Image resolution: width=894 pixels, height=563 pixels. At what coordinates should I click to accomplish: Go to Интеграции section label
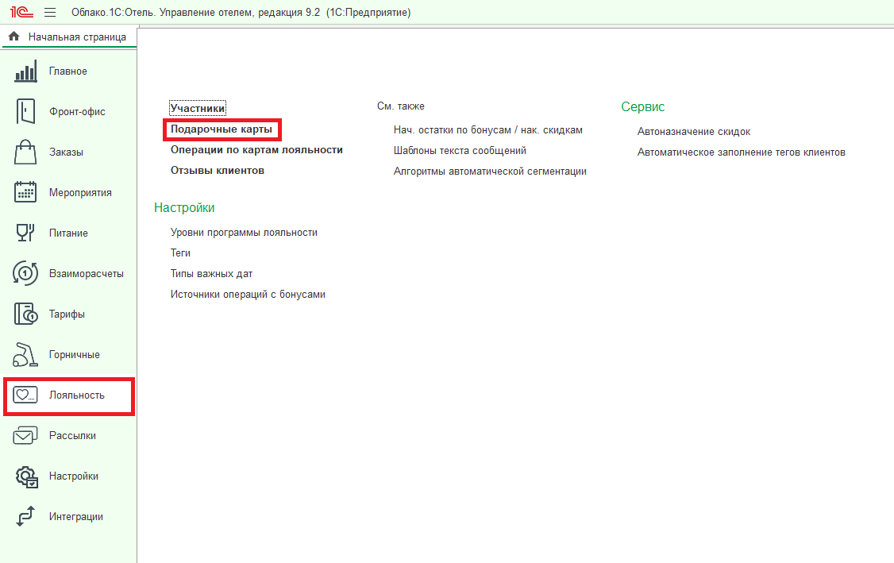tap(76, 517)
